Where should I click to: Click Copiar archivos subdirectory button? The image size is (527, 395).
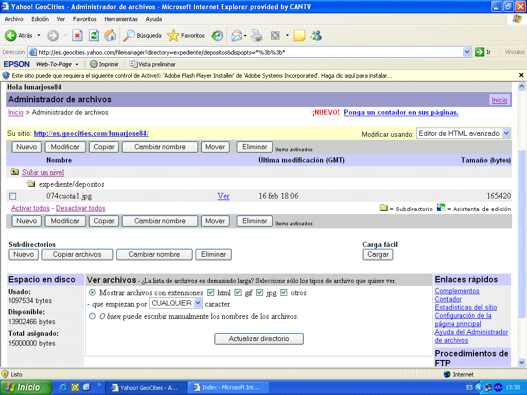[77, 254]
